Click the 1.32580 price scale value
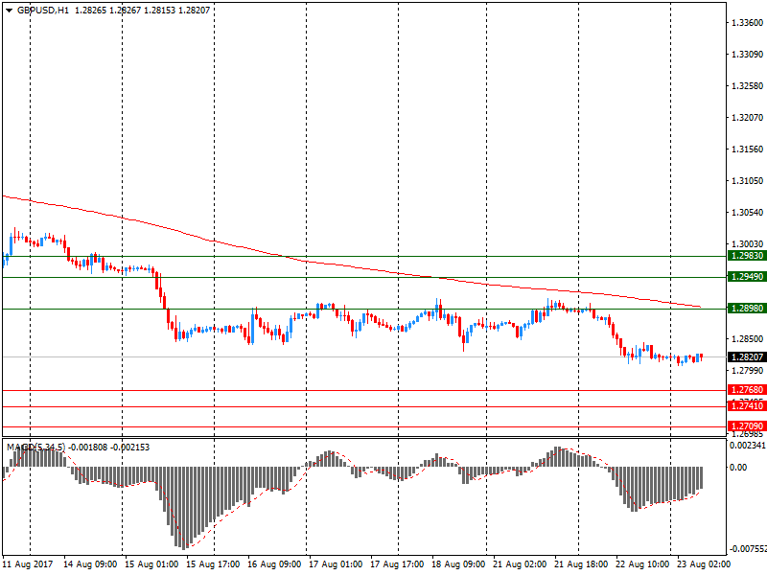Image resolution: width=767 pixels, height=575 pixels. (747, 86)
